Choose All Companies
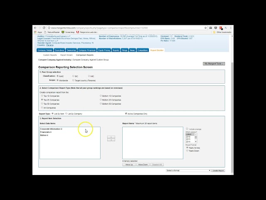The width and height of the screenshot is (266, 200). pos(42,107)
